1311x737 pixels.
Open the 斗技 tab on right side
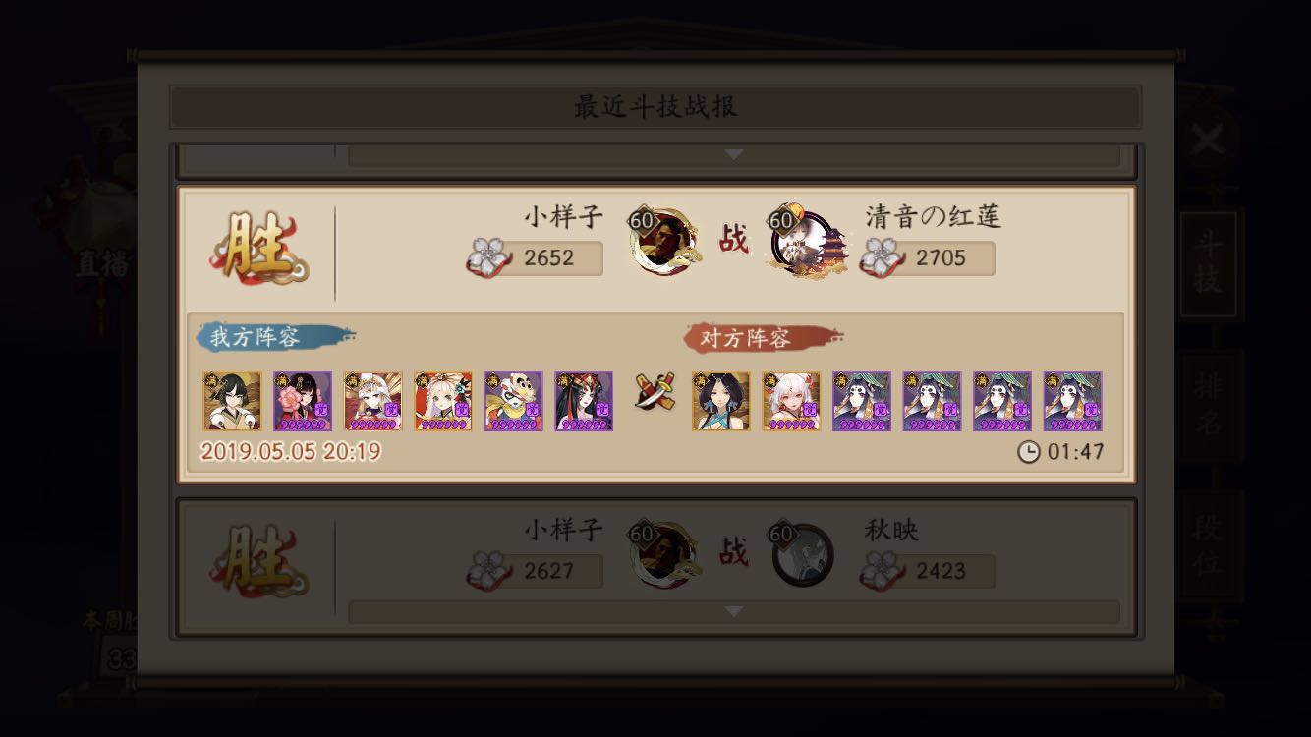1208,263
